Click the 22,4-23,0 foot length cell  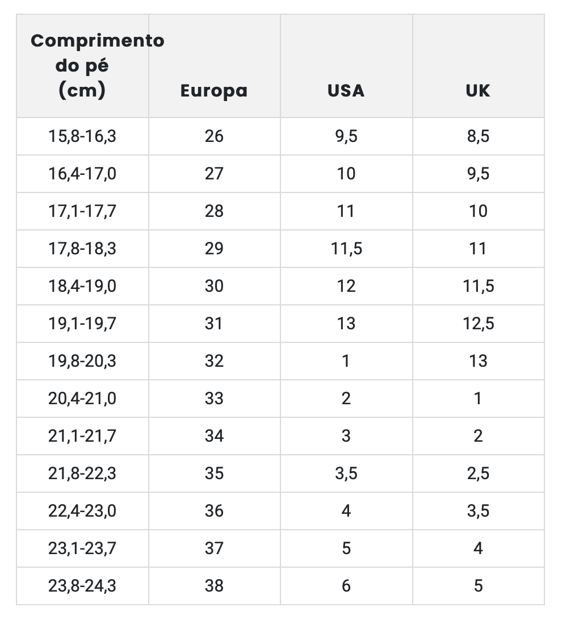[x=82, y=511]
